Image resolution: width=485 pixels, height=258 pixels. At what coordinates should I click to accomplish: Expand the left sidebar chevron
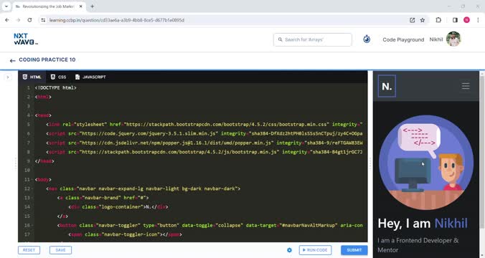pyautogui.click(x=8, y=77)
